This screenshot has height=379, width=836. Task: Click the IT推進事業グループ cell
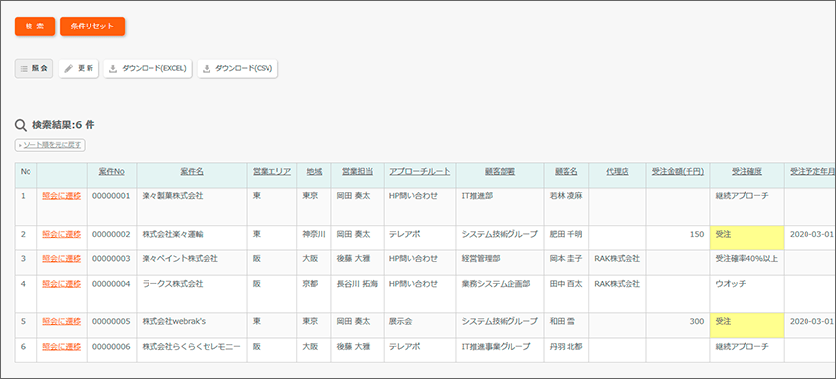[500, 351]
